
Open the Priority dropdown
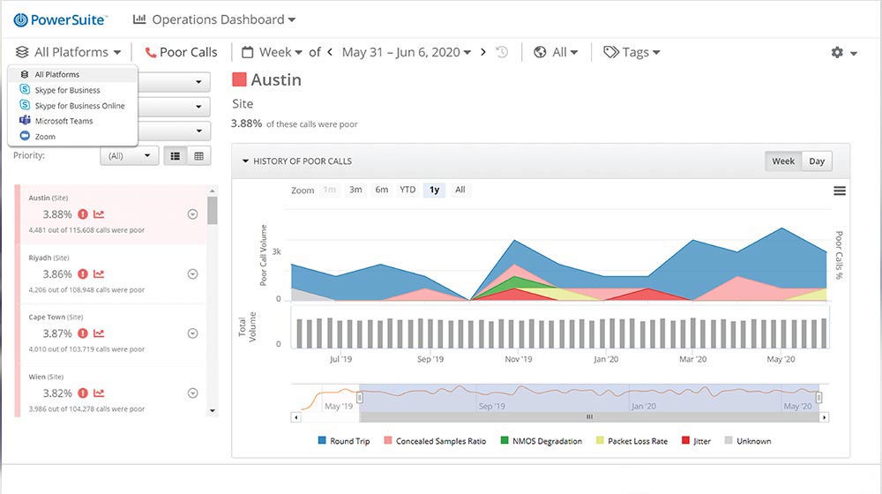click(129, 156)
